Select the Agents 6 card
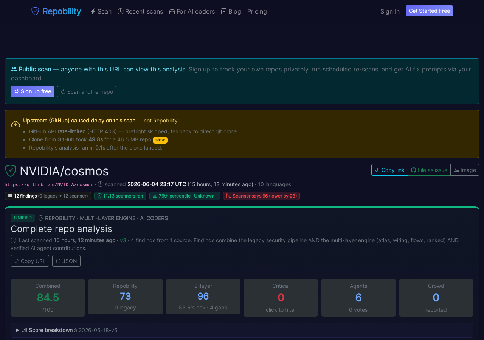The height and width of the screenshot is (340, 484). (x=358, y=298)
